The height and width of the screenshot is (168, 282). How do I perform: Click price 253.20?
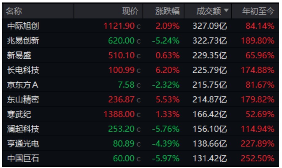(x=121, y=129)
